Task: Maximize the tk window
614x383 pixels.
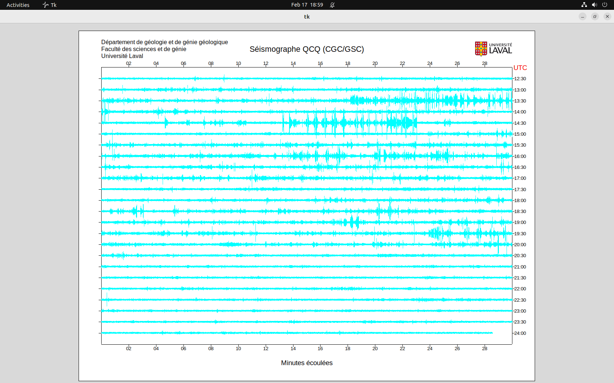Action: click(x=595, y=16)
